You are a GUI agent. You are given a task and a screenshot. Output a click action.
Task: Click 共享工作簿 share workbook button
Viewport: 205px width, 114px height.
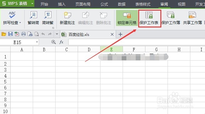click(x=193, y=18)
